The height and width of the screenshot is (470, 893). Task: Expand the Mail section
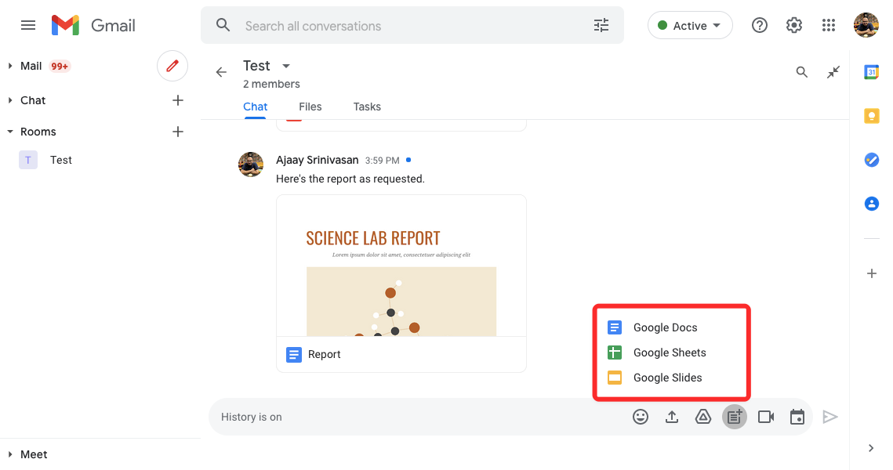10,66
